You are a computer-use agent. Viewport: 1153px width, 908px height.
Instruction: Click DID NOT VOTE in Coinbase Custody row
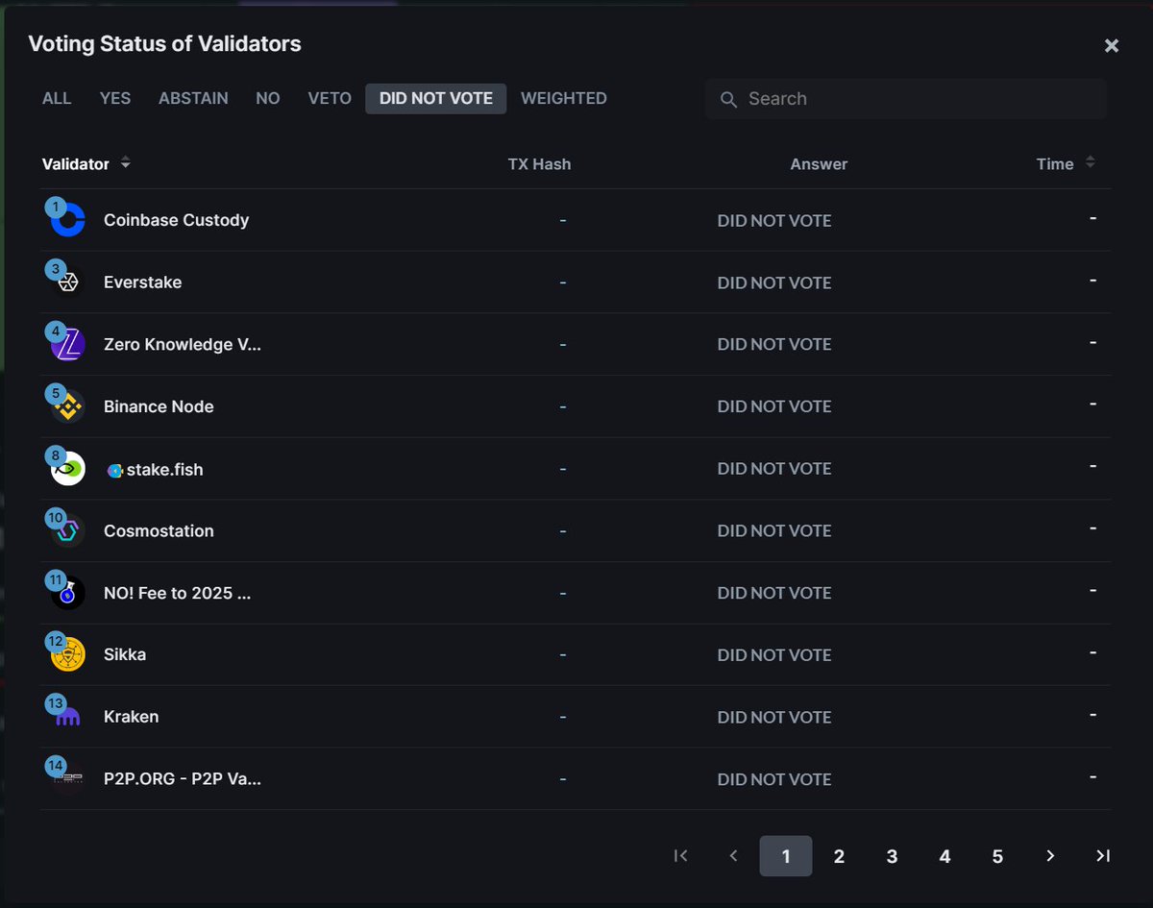click(774, 221)
